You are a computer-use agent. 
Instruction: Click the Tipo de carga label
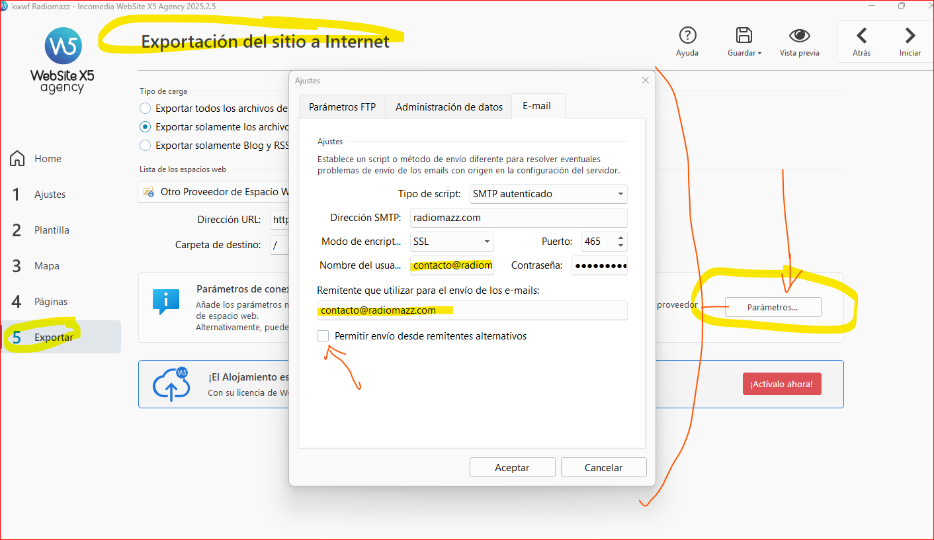163,91
